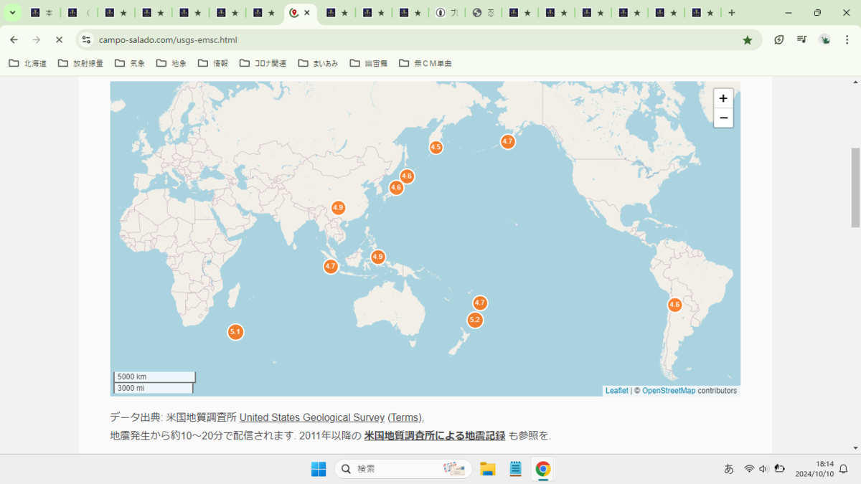Open the 気象 bookmarks folder
This screenshot has width=861, height=484.
tap(130, 63)
